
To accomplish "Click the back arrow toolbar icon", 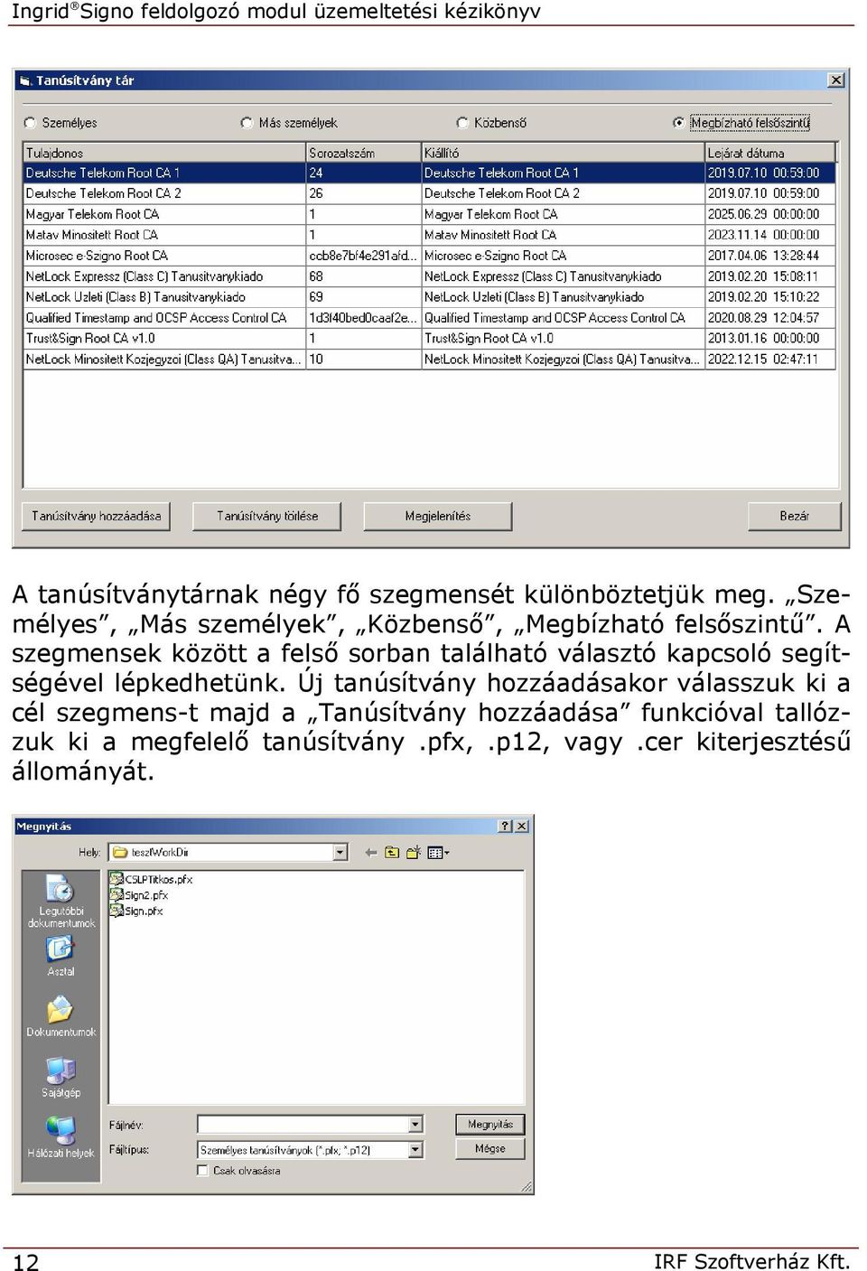I will (x=370, y=852).
